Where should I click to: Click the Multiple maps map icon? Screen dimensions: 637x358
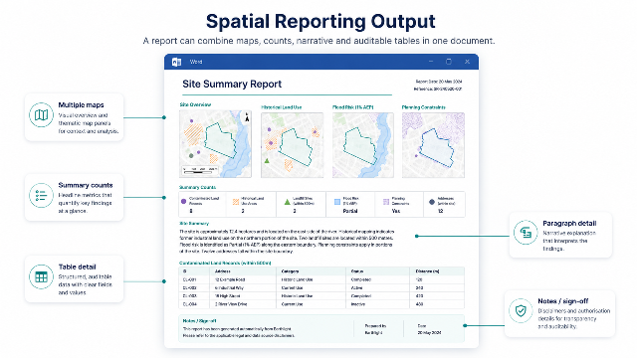41,115
